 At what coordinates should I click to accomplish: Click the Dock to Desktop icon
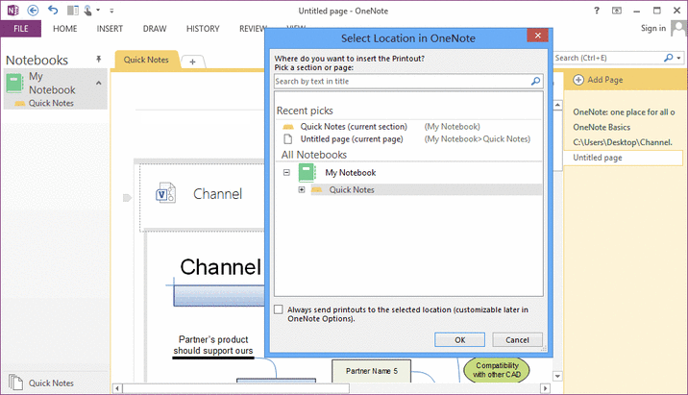pos(73,11)
